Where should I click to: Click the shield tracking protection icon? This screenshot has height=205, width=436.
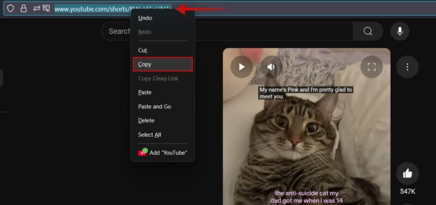click(x=10, y=9)
